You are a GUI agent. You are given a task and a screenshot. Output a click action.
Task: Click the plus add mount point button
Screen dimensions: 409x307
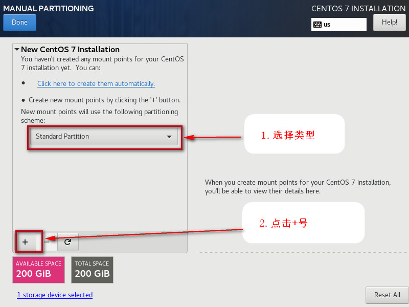point(25,242)
